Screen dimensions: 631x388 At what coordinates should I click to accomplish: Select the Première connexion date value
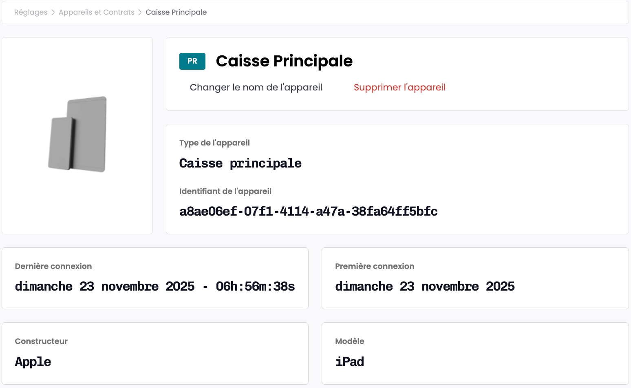425,287
